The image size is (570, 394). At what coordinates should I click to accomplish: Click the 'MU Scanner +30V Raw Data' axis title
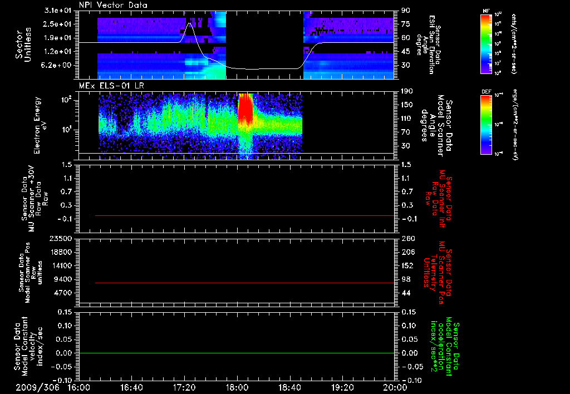34,199
